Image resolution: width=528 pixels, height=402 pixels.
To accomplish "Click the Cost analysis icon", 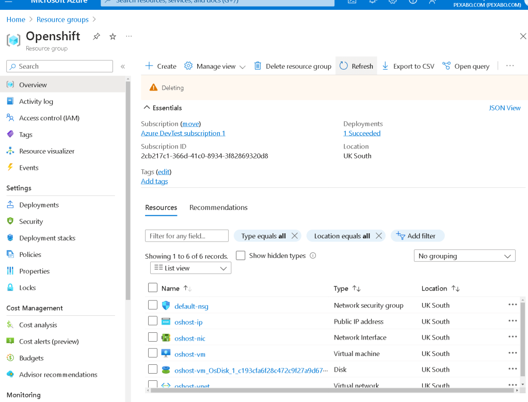I will pyautogui.click(x=10, y=325).
